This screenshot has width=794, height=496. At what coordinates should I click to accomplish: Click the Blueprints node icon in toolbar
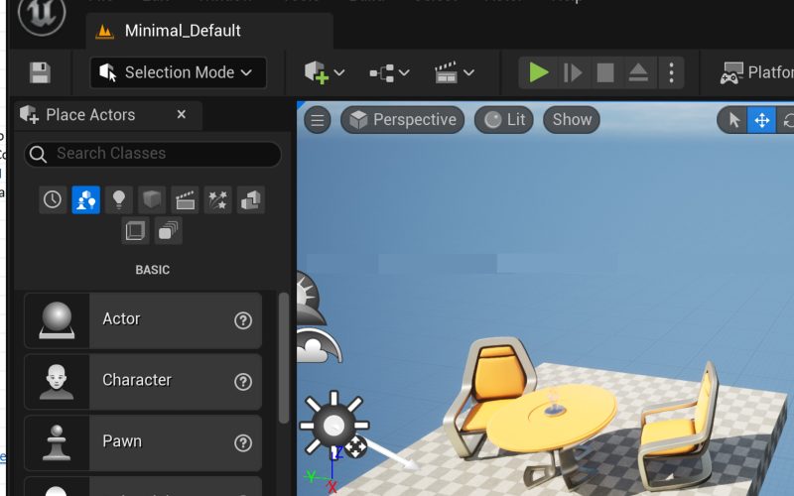[x=382, y=72]
